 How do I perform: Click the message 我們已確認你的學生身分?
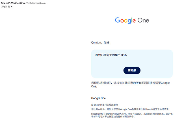[111, 55]
